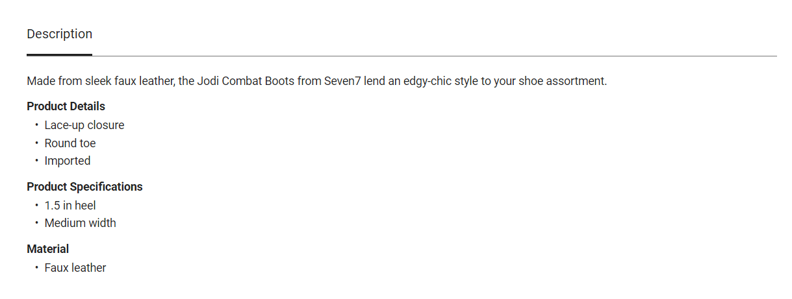This screenshot has height=299, width=792.
Task: Select the Medium width specification
Action: point(80,223)
